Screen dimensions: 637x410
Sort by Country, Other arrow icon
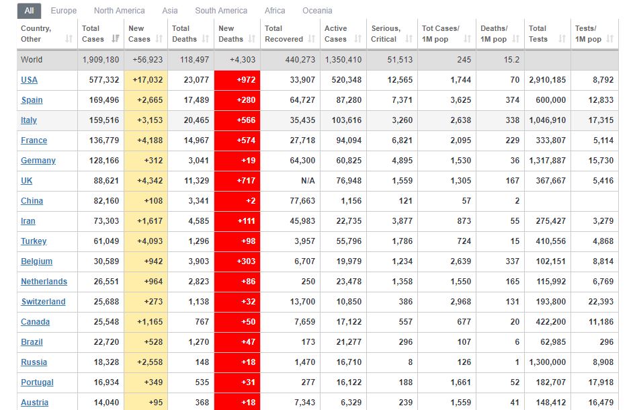pos(69,39)
